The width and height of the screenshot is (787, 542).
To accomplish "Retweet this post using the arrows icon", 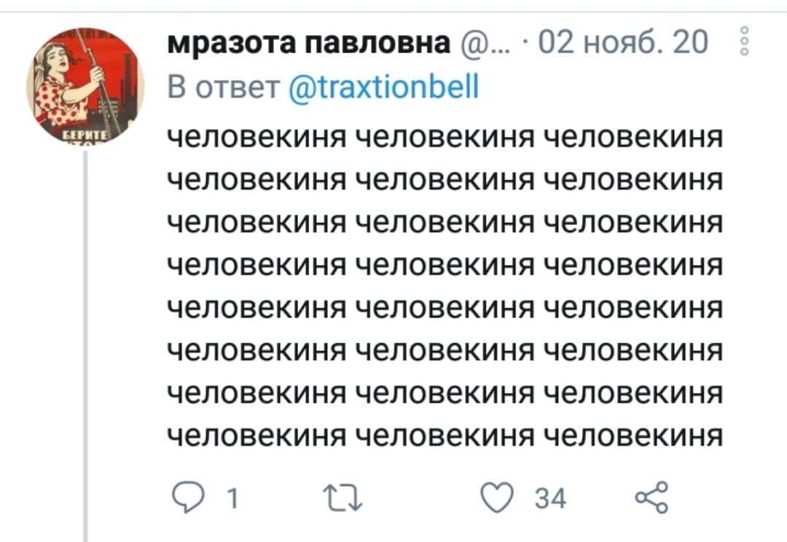I will (342, 498).
